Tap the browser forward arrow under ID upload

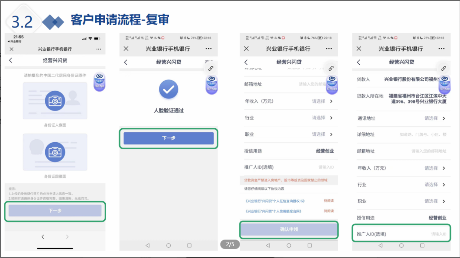pos(67,237)
